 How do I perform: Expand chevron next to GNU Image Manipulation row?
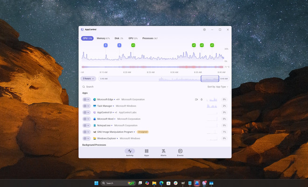pos(88,132)
